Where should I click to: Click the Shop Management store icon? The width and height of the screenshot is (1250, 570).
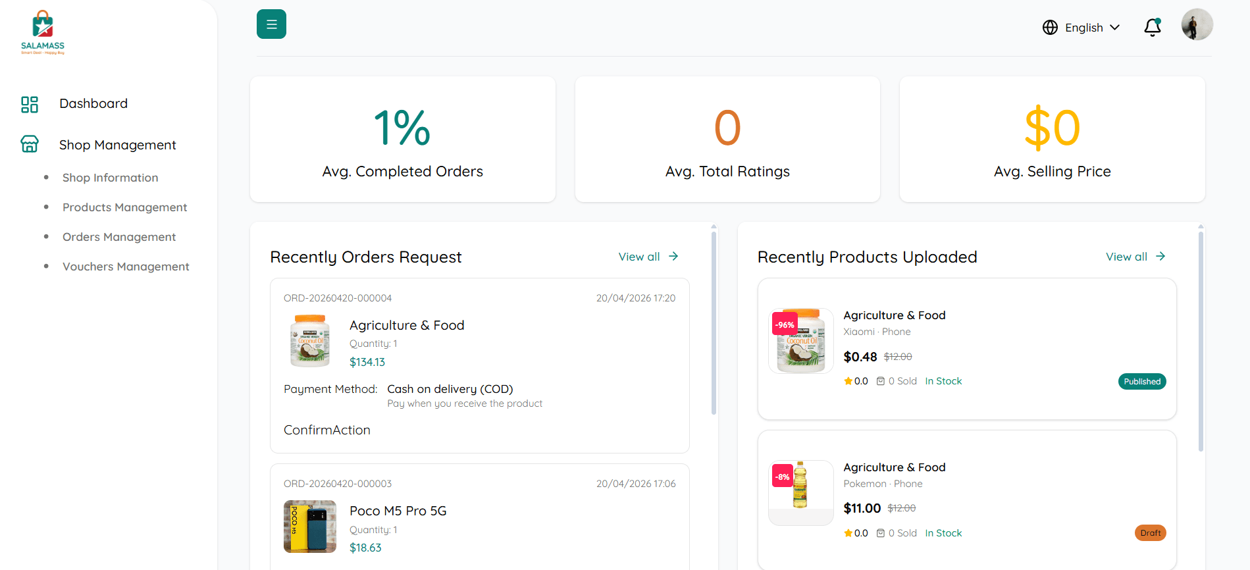[30, 144]
